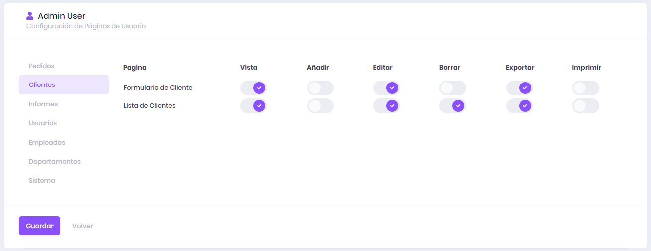Viewport: 651px width, 251px height.
Task: Open the Sistema tab
Action: [x=42, y=181]
